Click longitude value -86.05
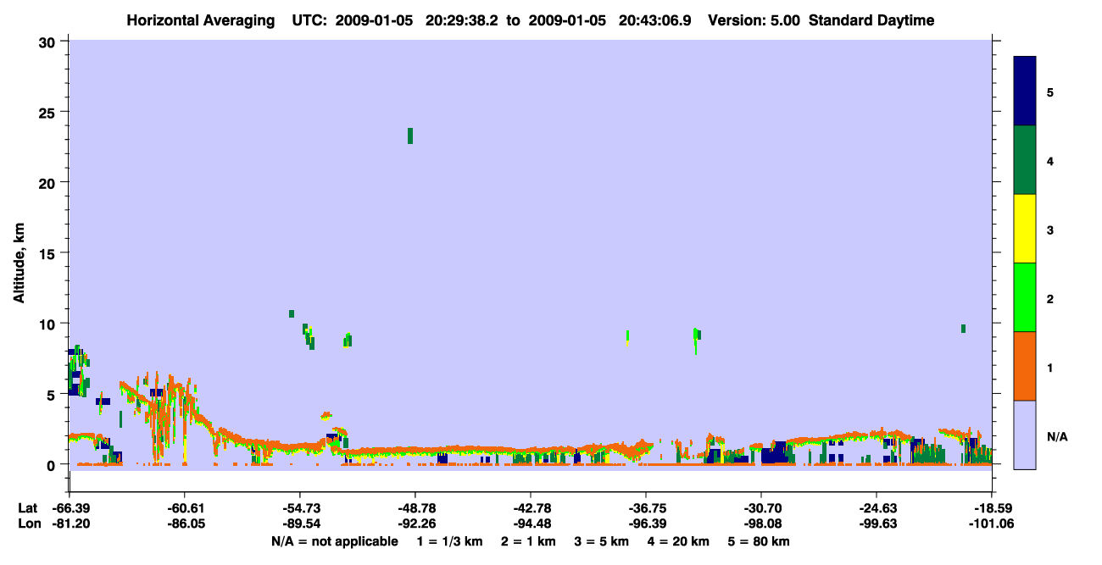1102x565 pixels. click(x=185, y=523)
